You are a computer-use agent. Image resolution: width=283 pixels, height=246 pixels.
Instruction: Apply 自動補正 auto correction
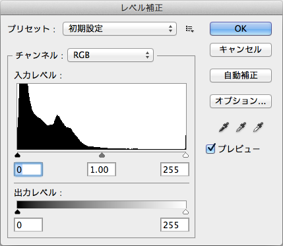[241, 76]
